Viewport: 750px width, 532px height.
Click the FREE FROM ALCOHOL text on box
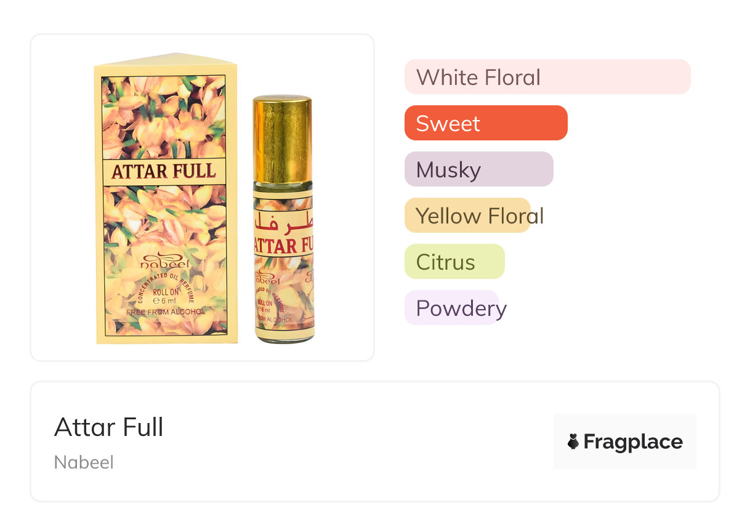(x=164, y=312)
